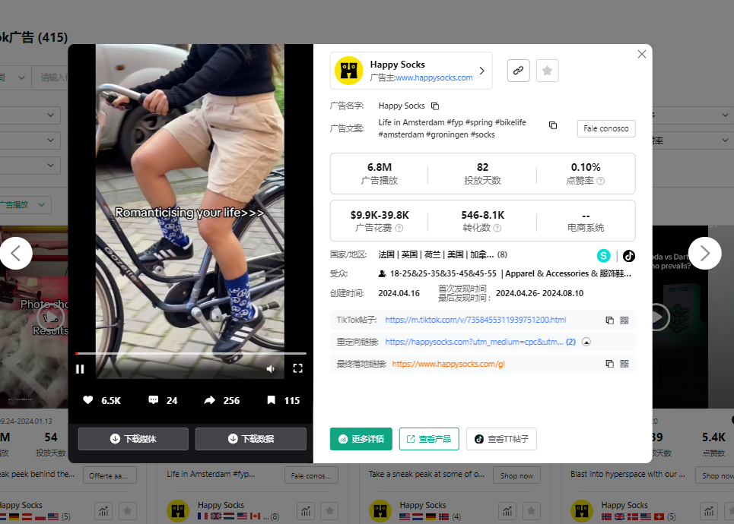This screenshot has height=524, width=734.
Task: Click analytics icon on Take a sneak peak card
Action: pos(507,511)
